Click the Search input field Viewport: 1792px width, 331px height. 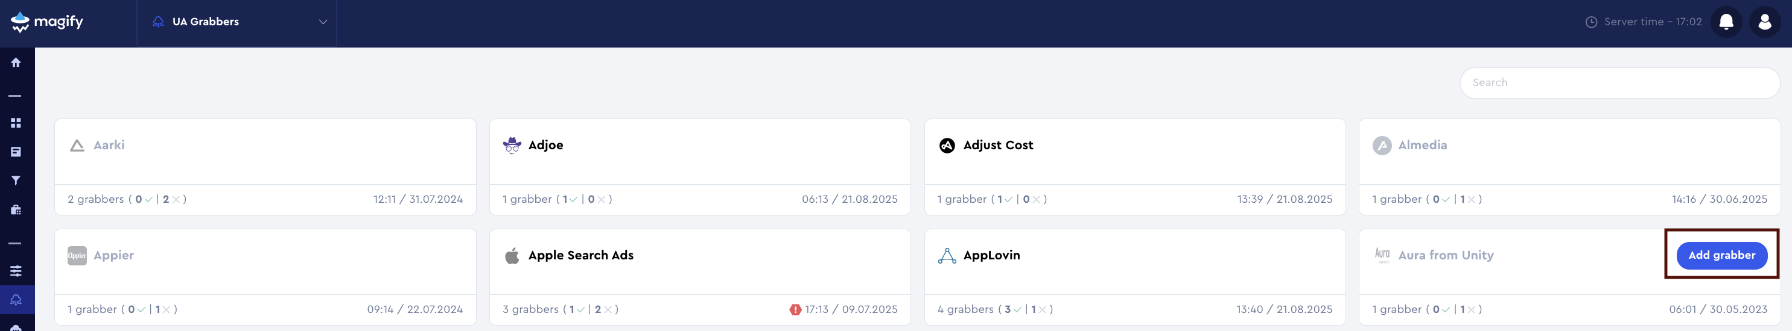coord(1619,82)
